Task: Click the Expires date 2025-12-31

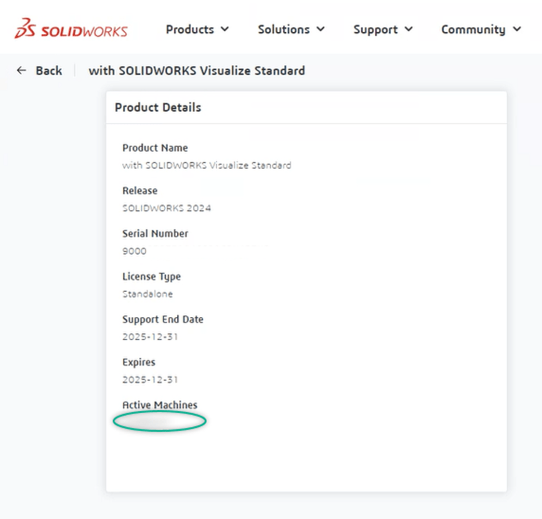Action: [x=150, y=379]
